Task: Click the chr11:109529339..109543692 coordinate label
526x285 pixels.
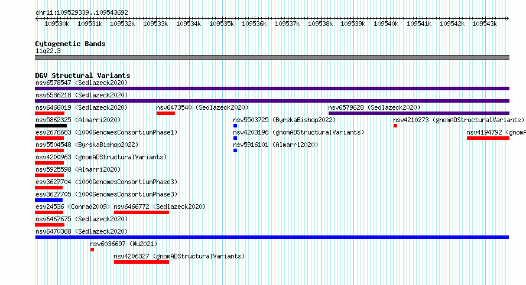Action: [x=82, y=12]
